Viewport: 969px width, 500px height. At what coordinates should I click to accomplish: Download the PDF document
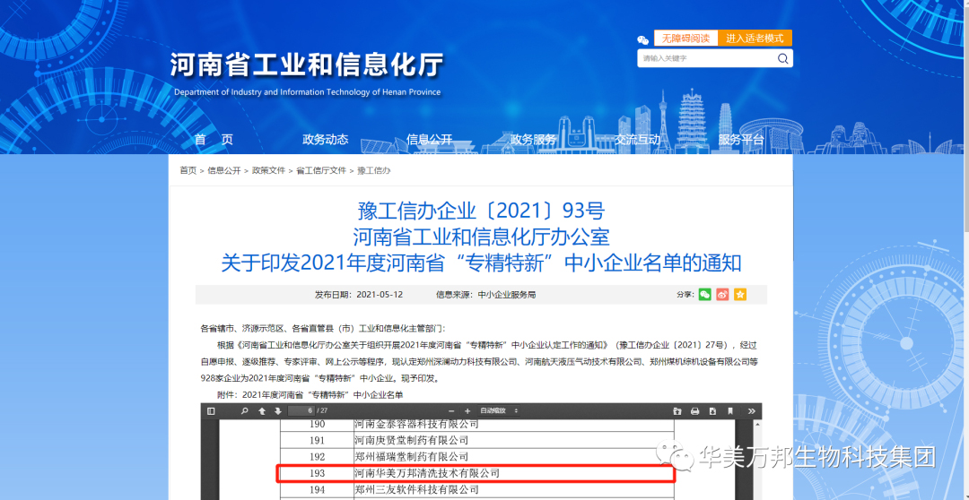(x=712, y=411)
